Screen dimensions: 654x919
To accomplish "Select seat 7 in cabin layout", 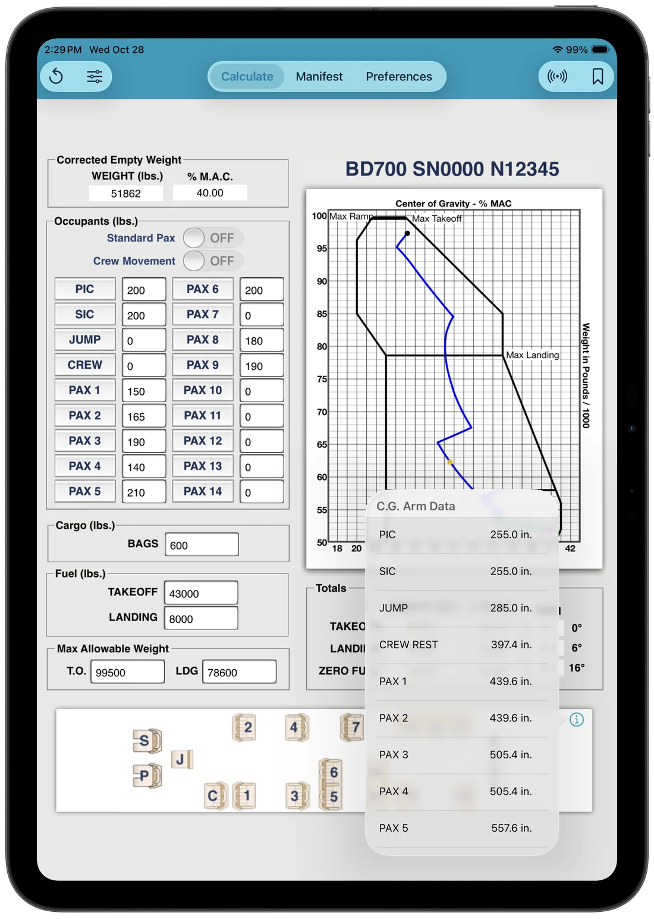I will click(x=352, y=727).
